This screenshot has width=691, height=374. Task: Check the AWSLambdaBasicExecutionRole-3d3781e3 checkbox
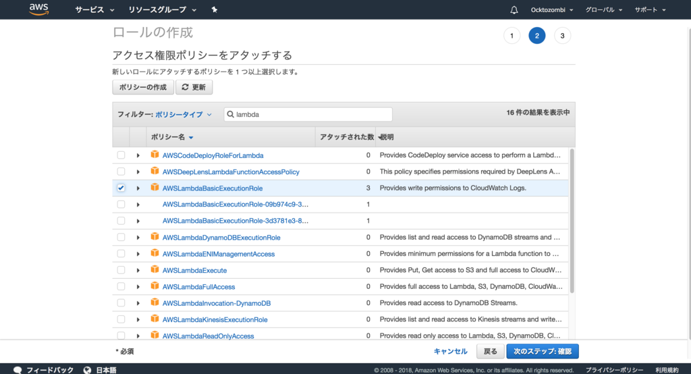(x=121, y=221)
